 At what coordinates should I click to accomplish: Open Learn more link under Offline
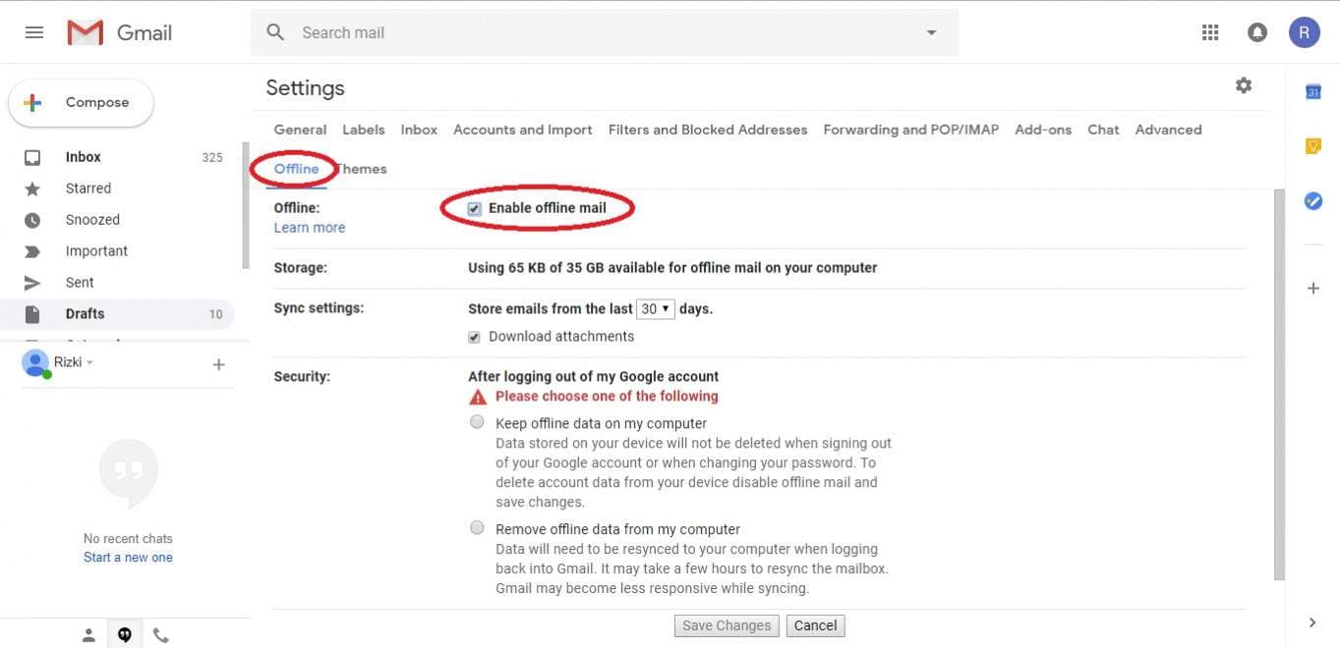[x=310, y=228]
